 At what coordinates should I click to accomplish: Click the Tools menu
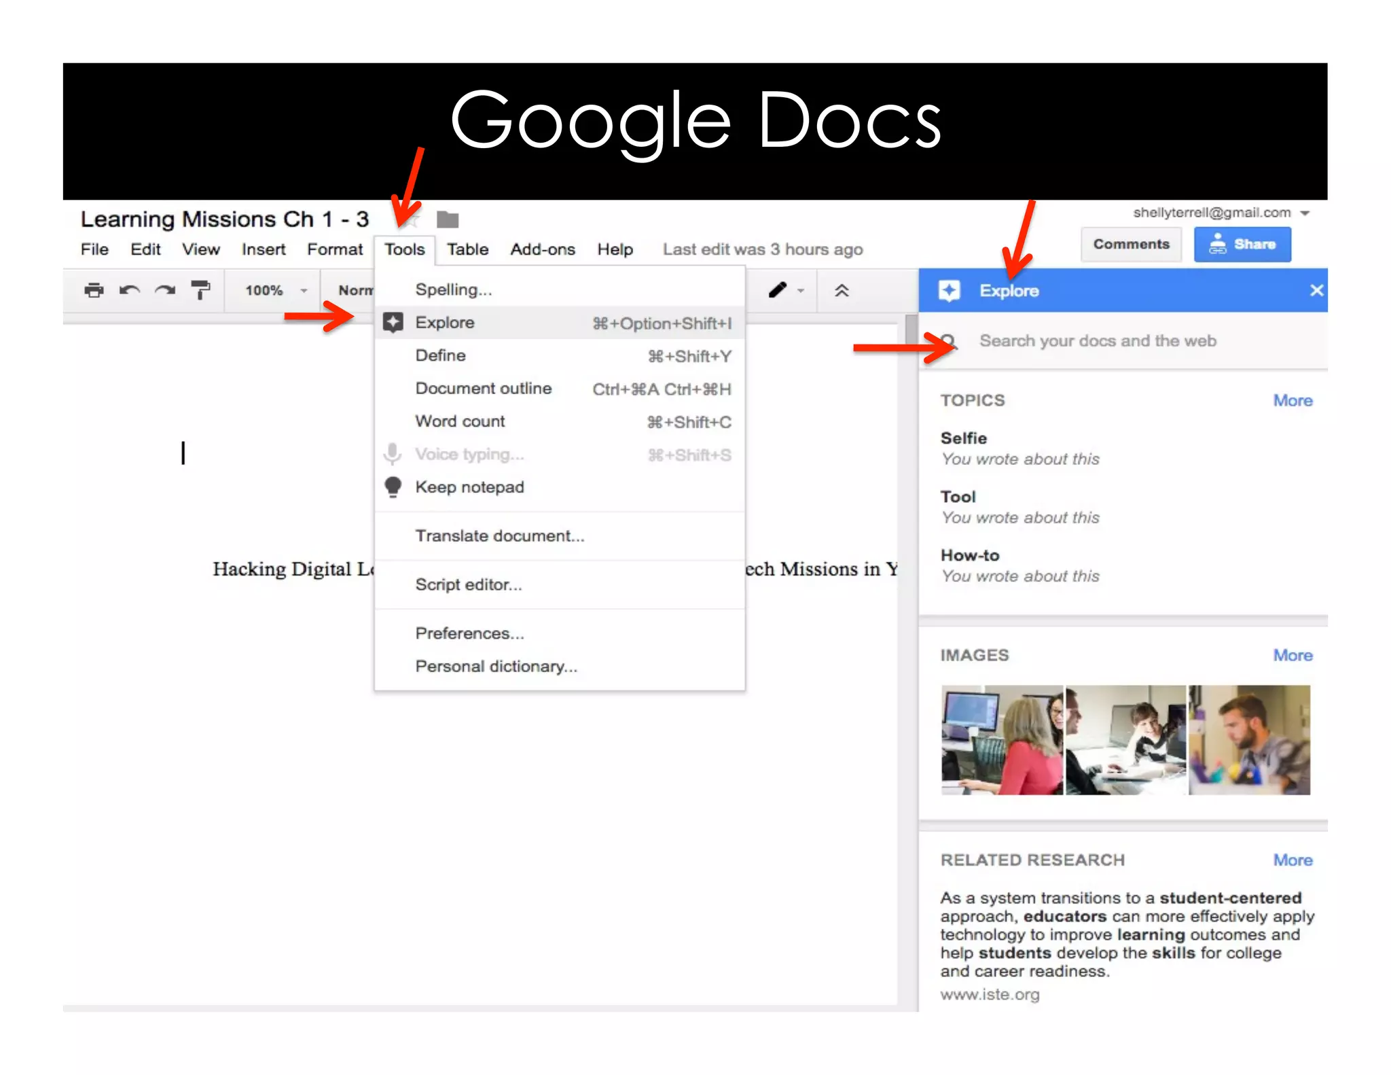405,249
